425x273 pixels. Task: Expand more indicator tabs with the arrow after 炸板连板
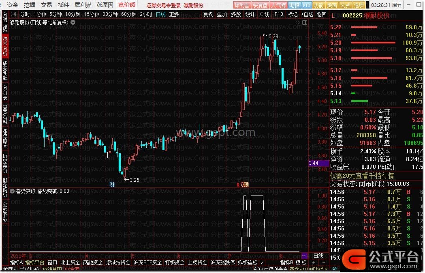click(x=262, y=262)
